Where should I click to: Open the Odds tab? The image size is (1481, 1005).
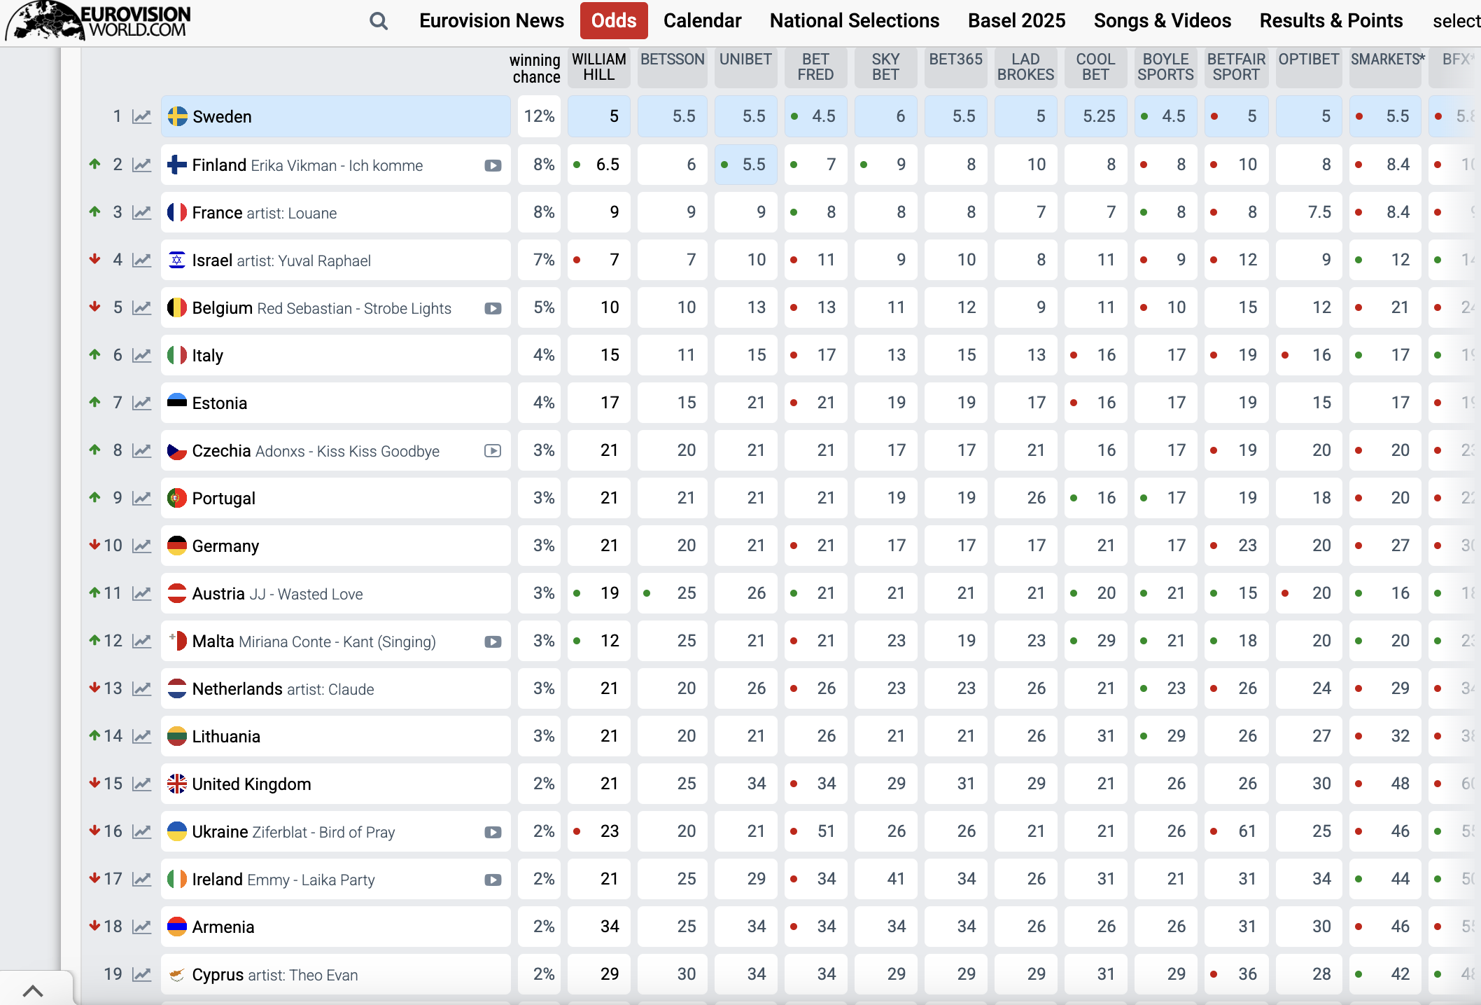click(613, 21)
